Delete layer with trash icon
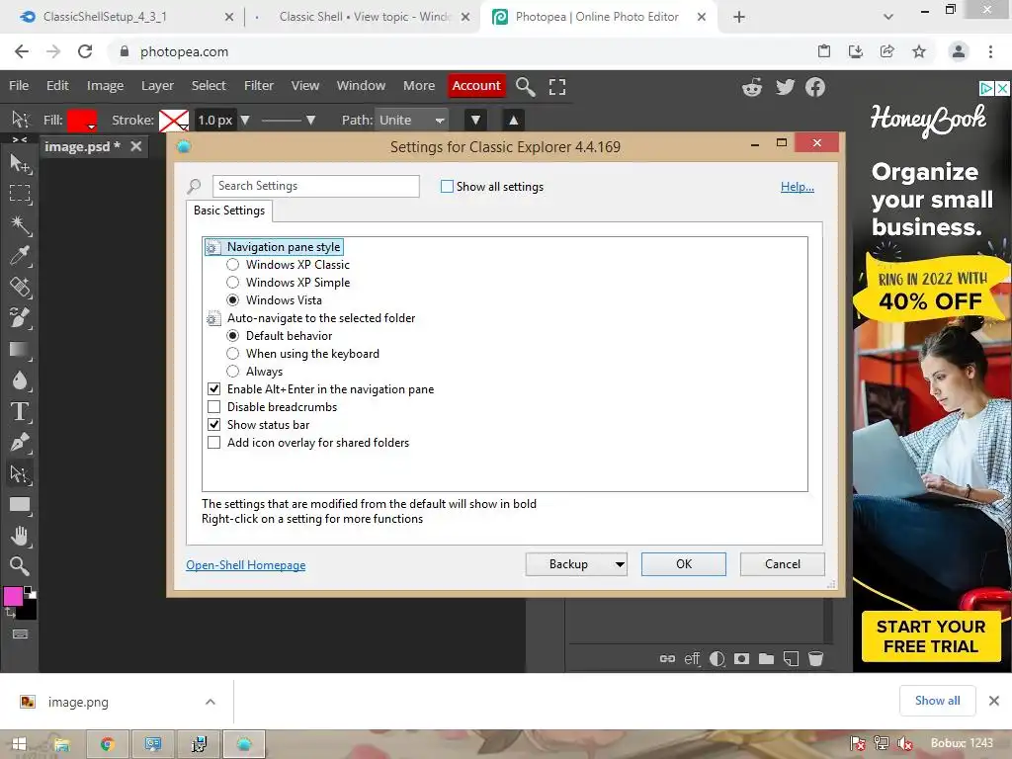This screenshot has width=1012, height=759. point(815,658)
